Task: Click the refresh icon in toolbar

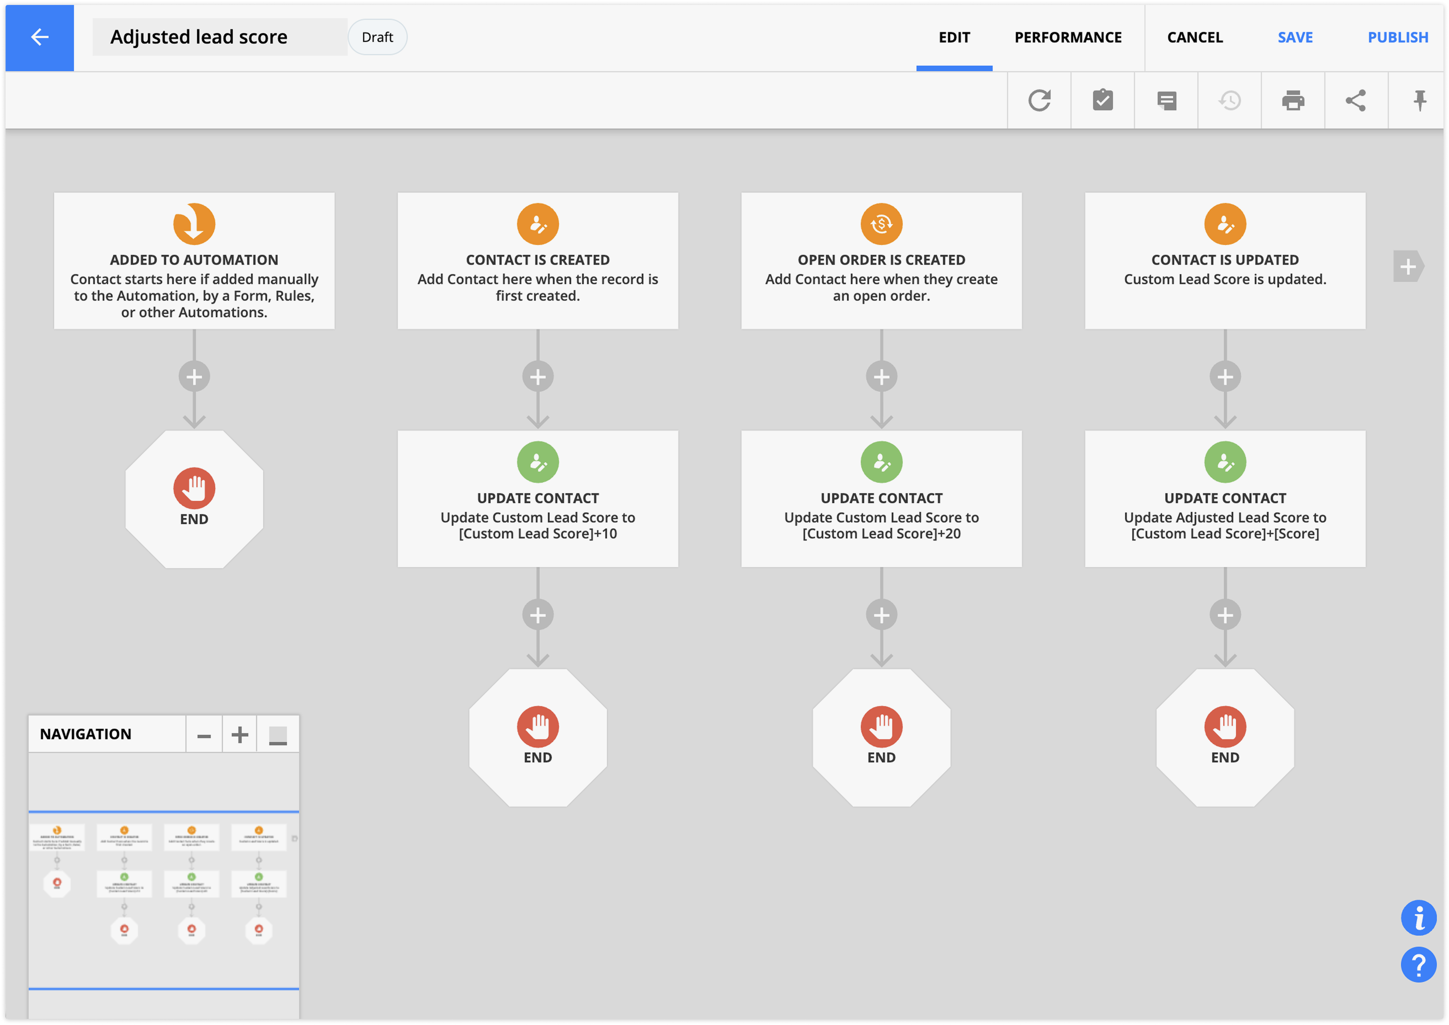Action: [x=1039, y=100]
